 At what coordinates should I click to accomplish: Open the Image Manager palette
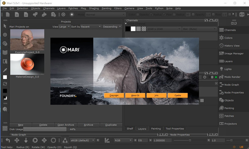click(x=232, y=53)
